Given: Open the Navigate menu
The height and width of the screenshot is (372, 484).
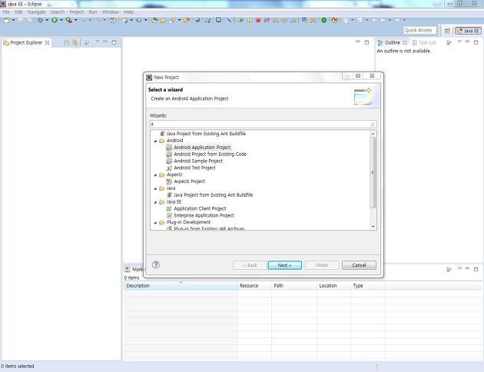Looking at the screenshot, I should [x=36, y=12].
